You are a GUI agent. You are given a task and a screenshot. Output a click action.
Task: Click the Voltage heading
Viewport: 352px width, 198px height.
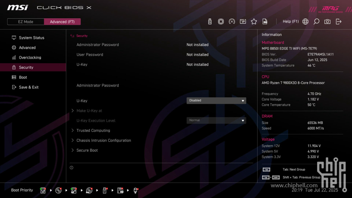tap(268, 139)
